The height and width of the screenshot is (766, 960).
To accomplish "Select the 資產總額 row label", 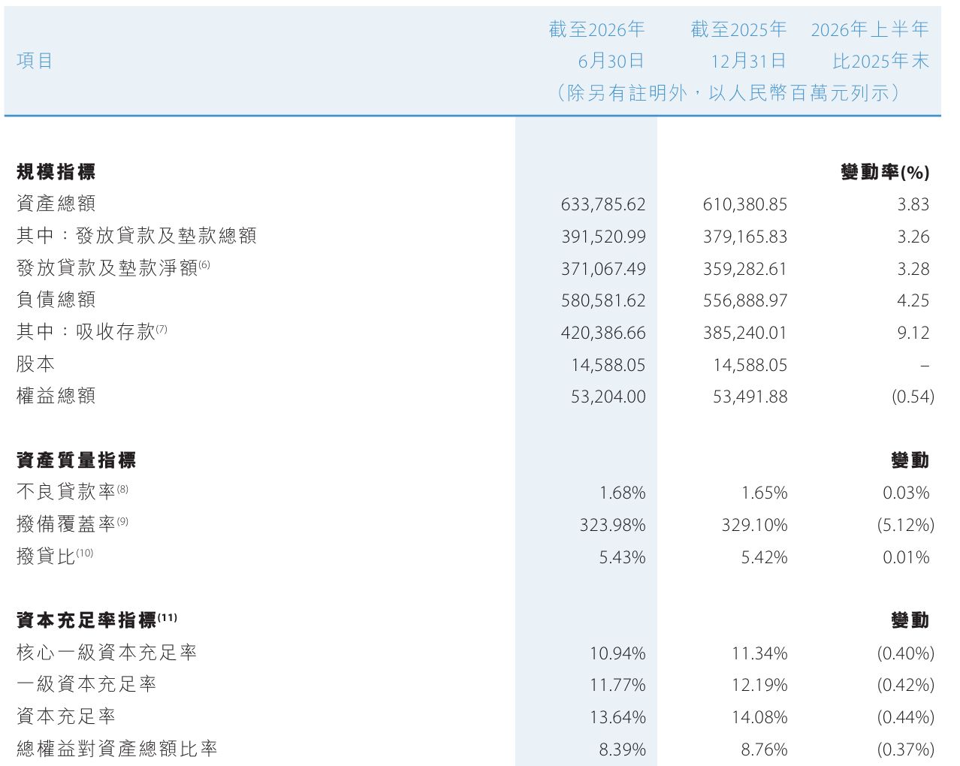I will 56,204.
